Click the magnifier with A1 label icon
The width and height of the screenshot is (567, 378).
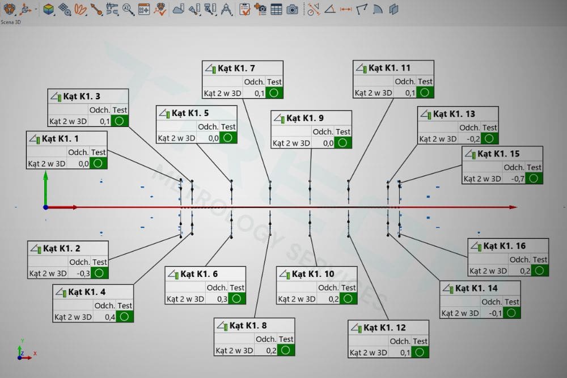128,9
